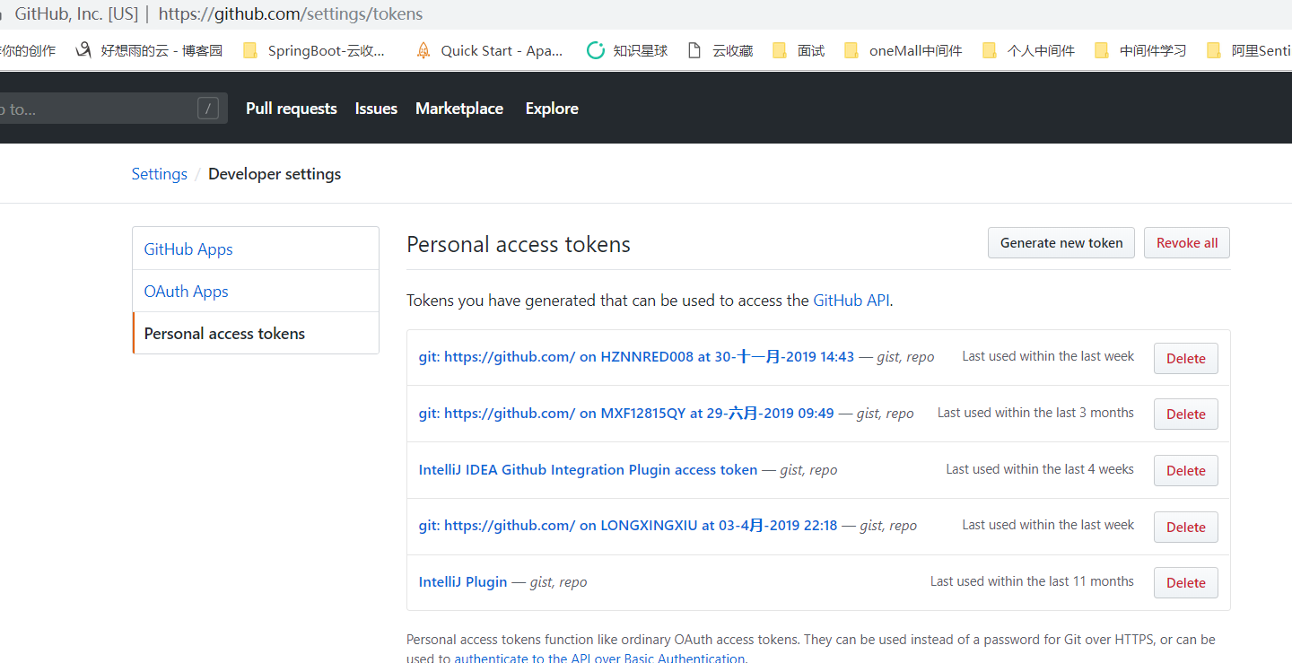Open oneMall中间件 bookmark folder

pyautogui.click(x=904, y=50)
